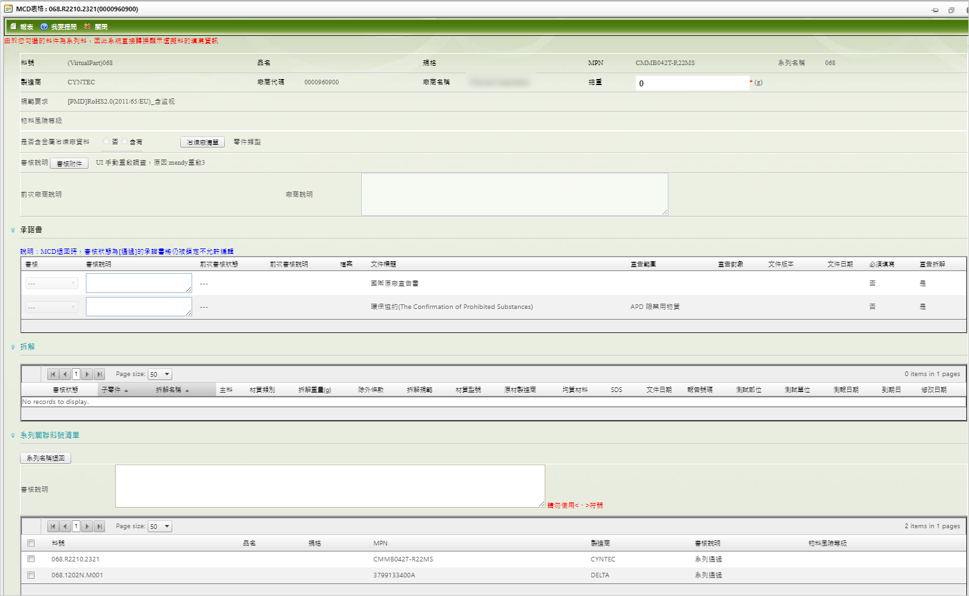Click the MPN cell CMMB042T-R22MS in series list
The height and width of the screenshot is (596, 969).
(403, 559)
